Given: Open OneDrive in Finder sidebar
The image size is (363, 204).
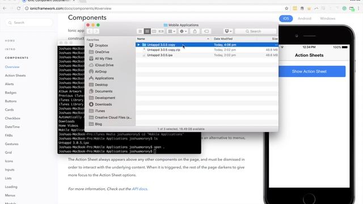Looking at the screenshot, I should tap(102, 52).
